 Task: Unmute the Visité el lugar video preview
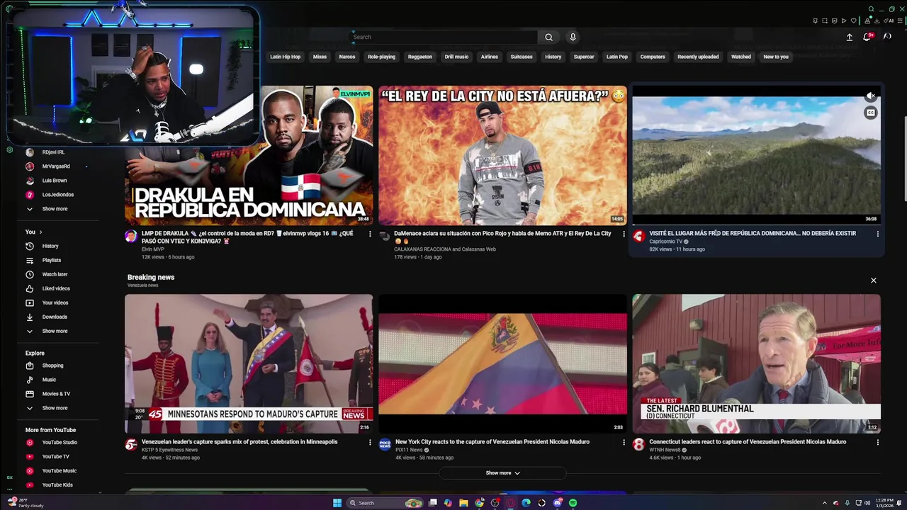pos(871,96)
